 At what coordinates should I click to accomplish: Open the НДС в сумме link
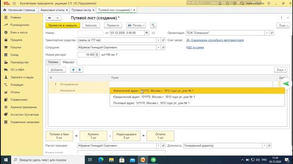[x=195, y=48]
